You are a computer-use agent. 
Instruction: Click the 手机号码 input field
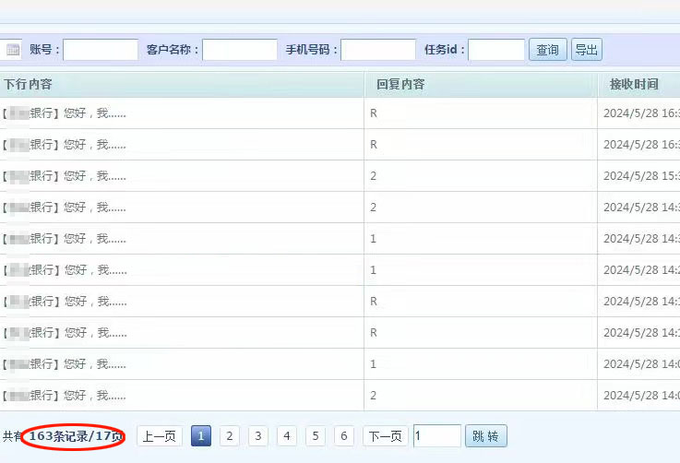pos(378,50)
